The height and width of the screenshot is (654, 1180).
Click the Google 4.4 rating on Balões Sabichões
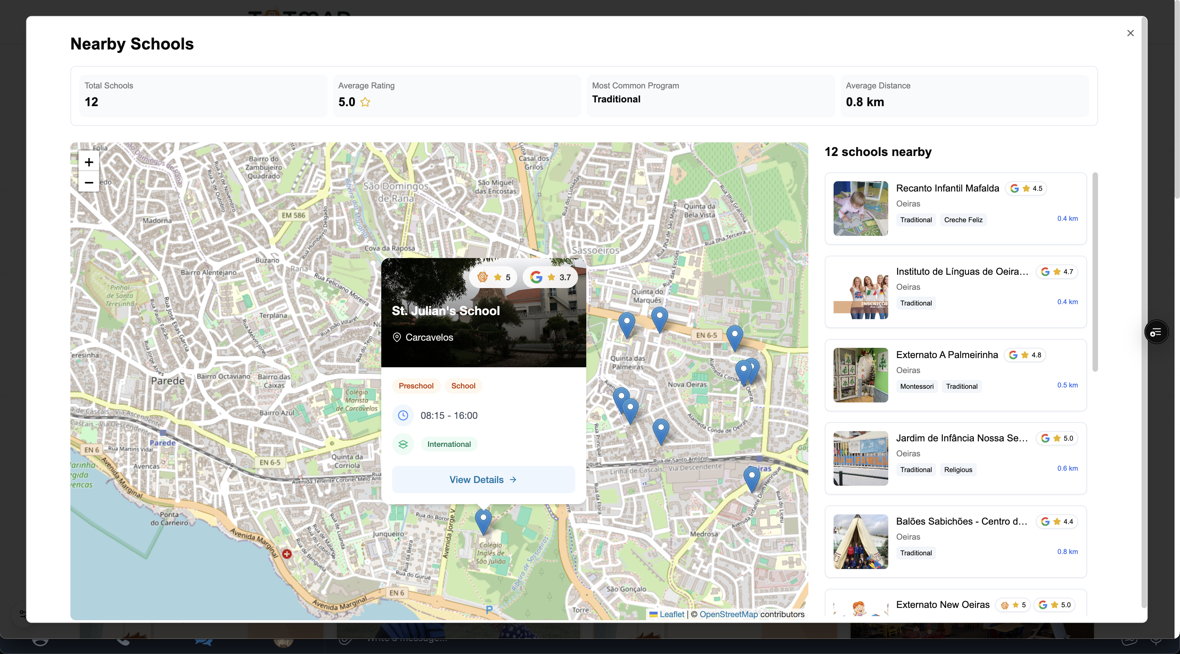[x=1057, y=522]
